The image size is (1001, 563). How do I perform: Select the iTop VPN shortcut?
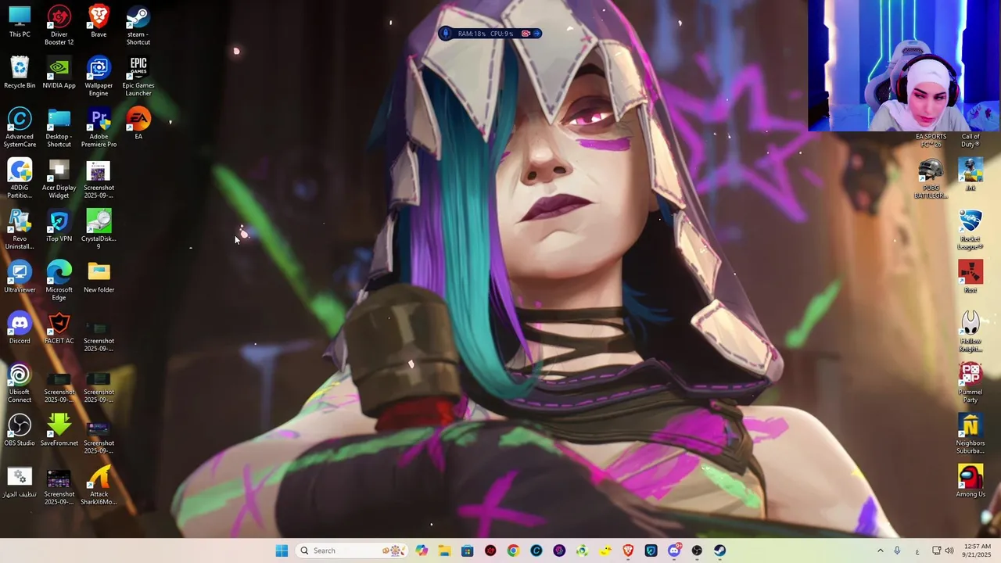click(x=59, y=226)
